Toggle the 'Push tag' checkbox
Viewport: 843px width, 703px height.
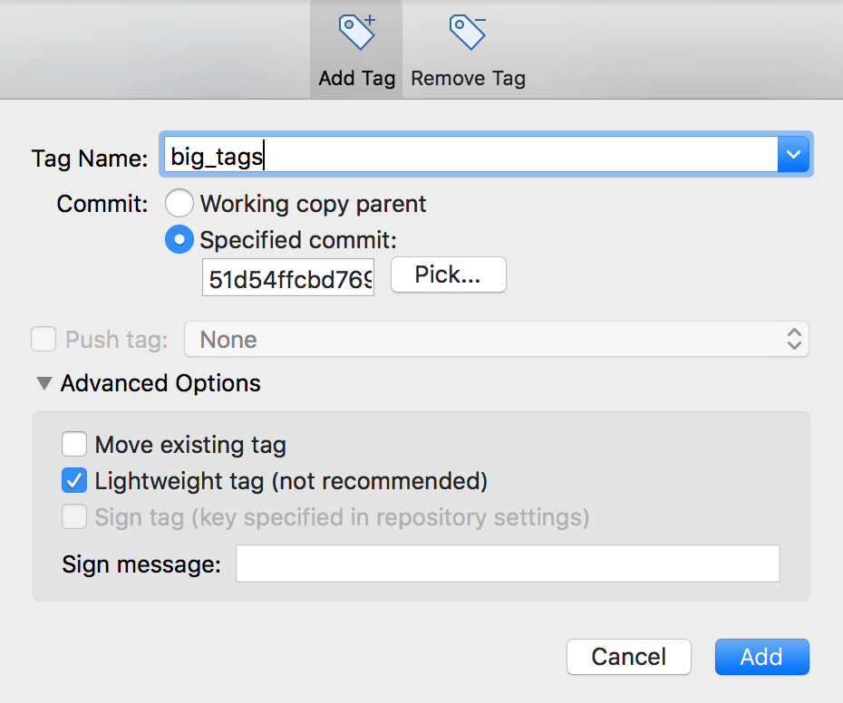pos(44,340)
